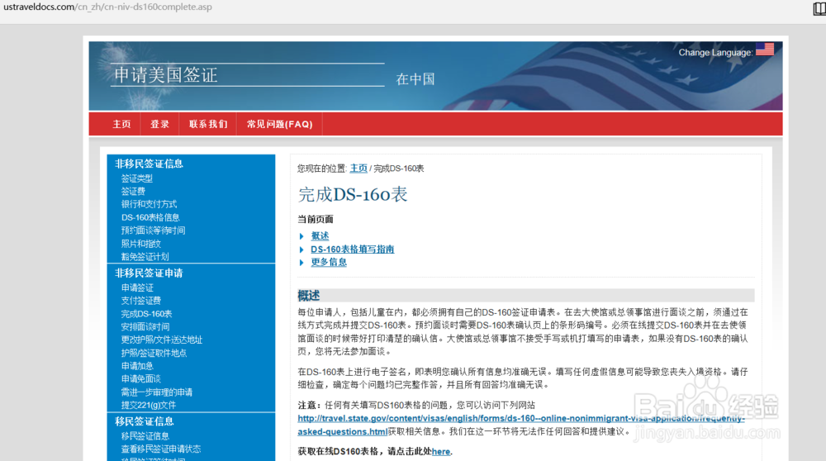Open 签证费 in the sidebar

click(x=133, y=191)
